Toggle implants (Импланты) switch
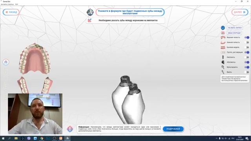 [x=247, y=57]
